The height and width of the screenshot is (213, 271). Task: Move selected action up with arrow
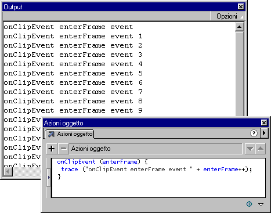(x=261, y=149)
